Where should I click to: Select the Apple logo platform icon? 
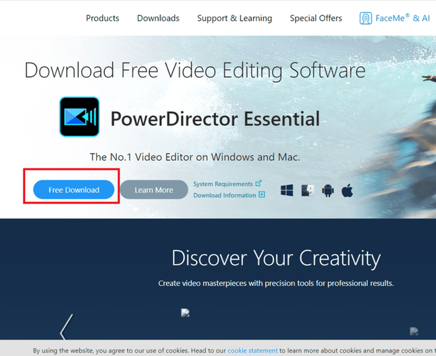tap(347, 190)
